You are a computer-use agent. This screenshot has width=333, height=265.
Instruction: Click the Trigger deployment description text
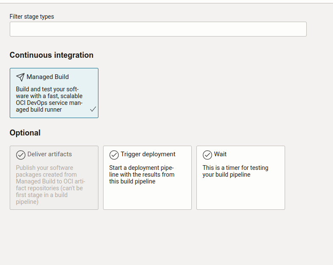pyautogui.click(x=142, y=175)
